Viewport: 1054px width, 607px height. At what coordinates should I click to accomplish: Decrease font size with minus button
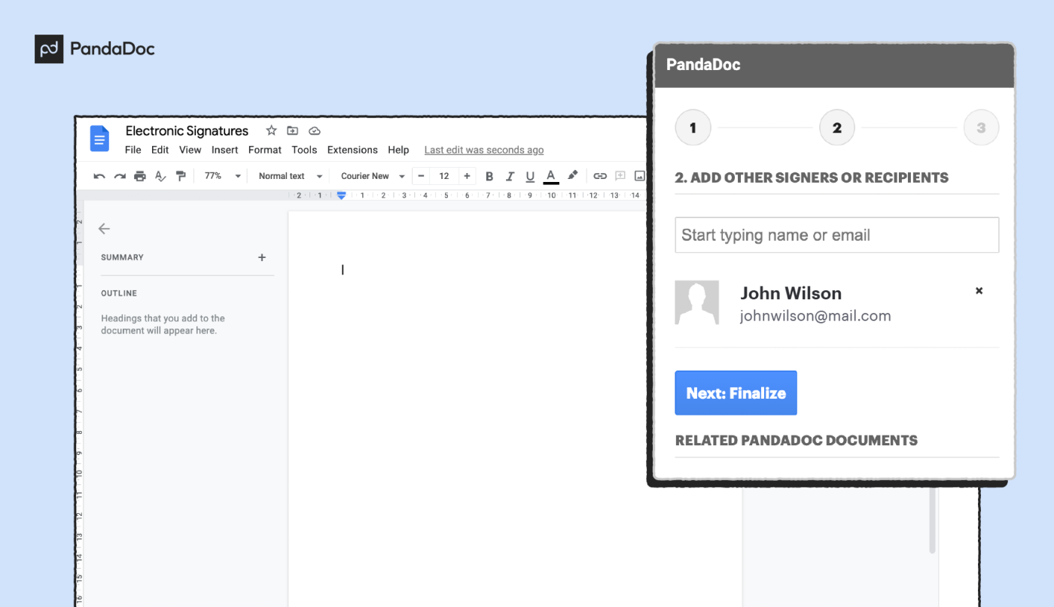click(x=422, y=176)
